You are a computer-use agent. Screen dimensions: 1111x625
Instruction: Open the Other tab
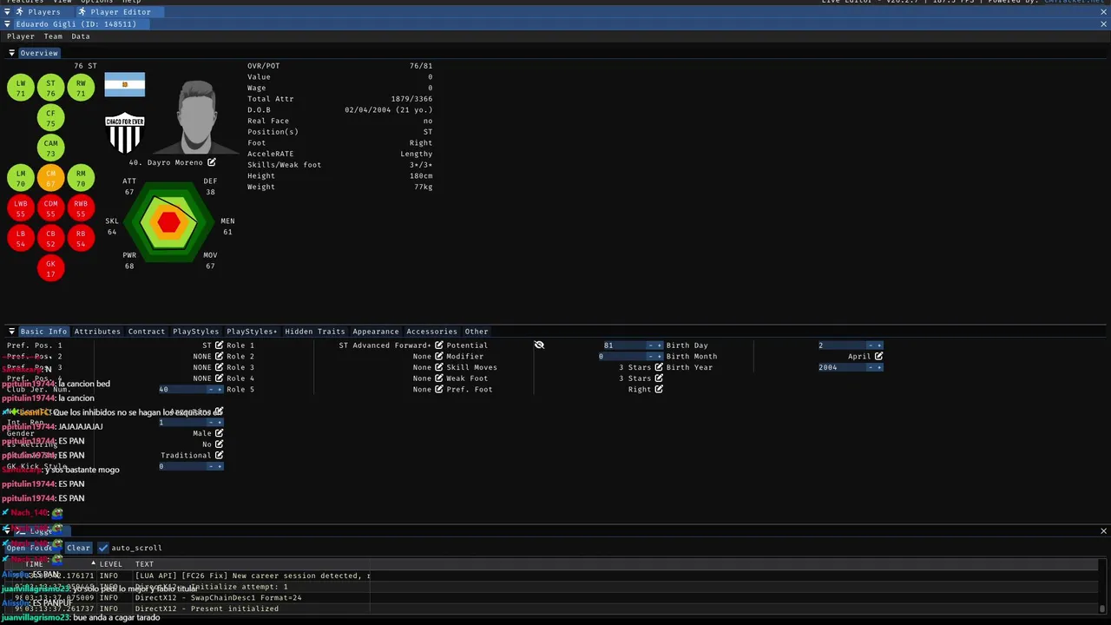point(477,332)
